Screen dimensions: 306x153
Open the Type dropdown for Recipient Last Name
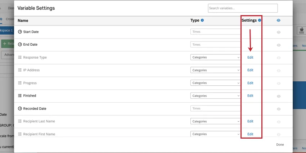(215, 122)
